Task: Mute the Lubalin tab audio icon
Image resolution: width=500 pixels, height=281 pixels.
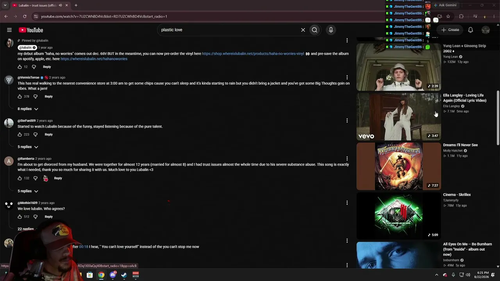Action: 60,5
